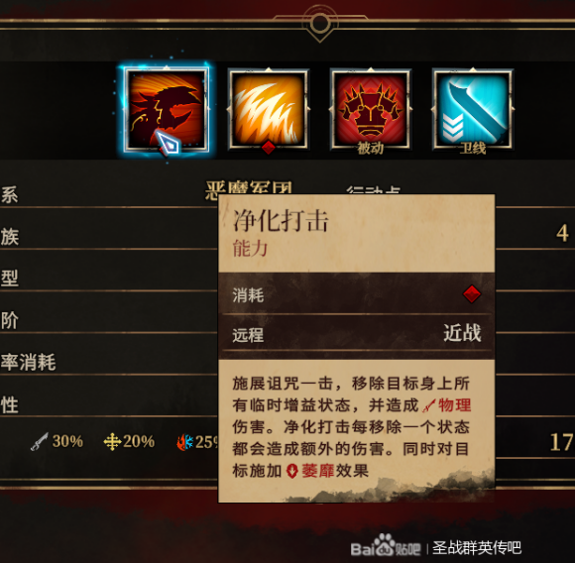Click the yellow cross 20% resistance icon
The width and height of the screenshot is (575, 563).
[112, 441]
